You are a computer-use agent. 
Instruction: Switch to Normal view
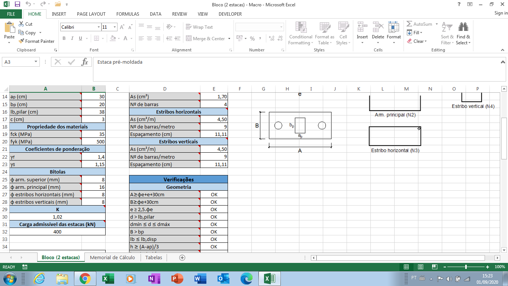coord(406,267)
